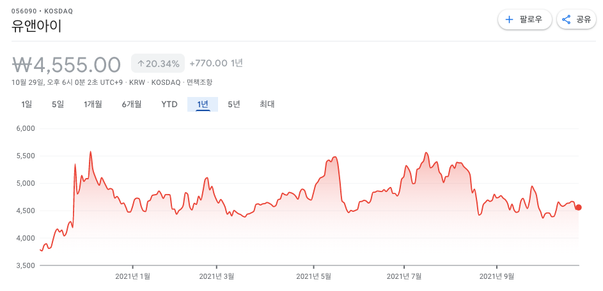Switch to the 최대 range tab
This screenshot has width=603, height=291.
coord(267,104)
